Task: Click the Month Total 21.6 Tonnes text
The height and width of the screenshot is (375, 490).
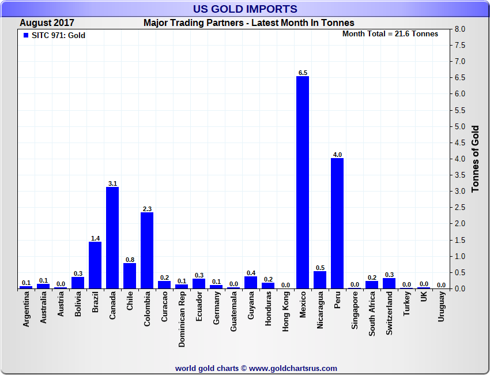Action: point(390,33)
